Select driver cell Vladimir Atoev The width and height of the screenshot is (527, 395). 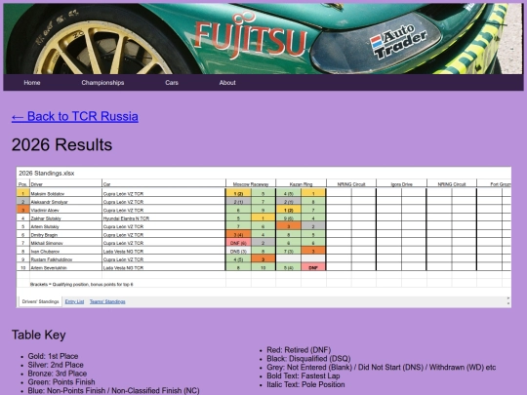(66, 211)
